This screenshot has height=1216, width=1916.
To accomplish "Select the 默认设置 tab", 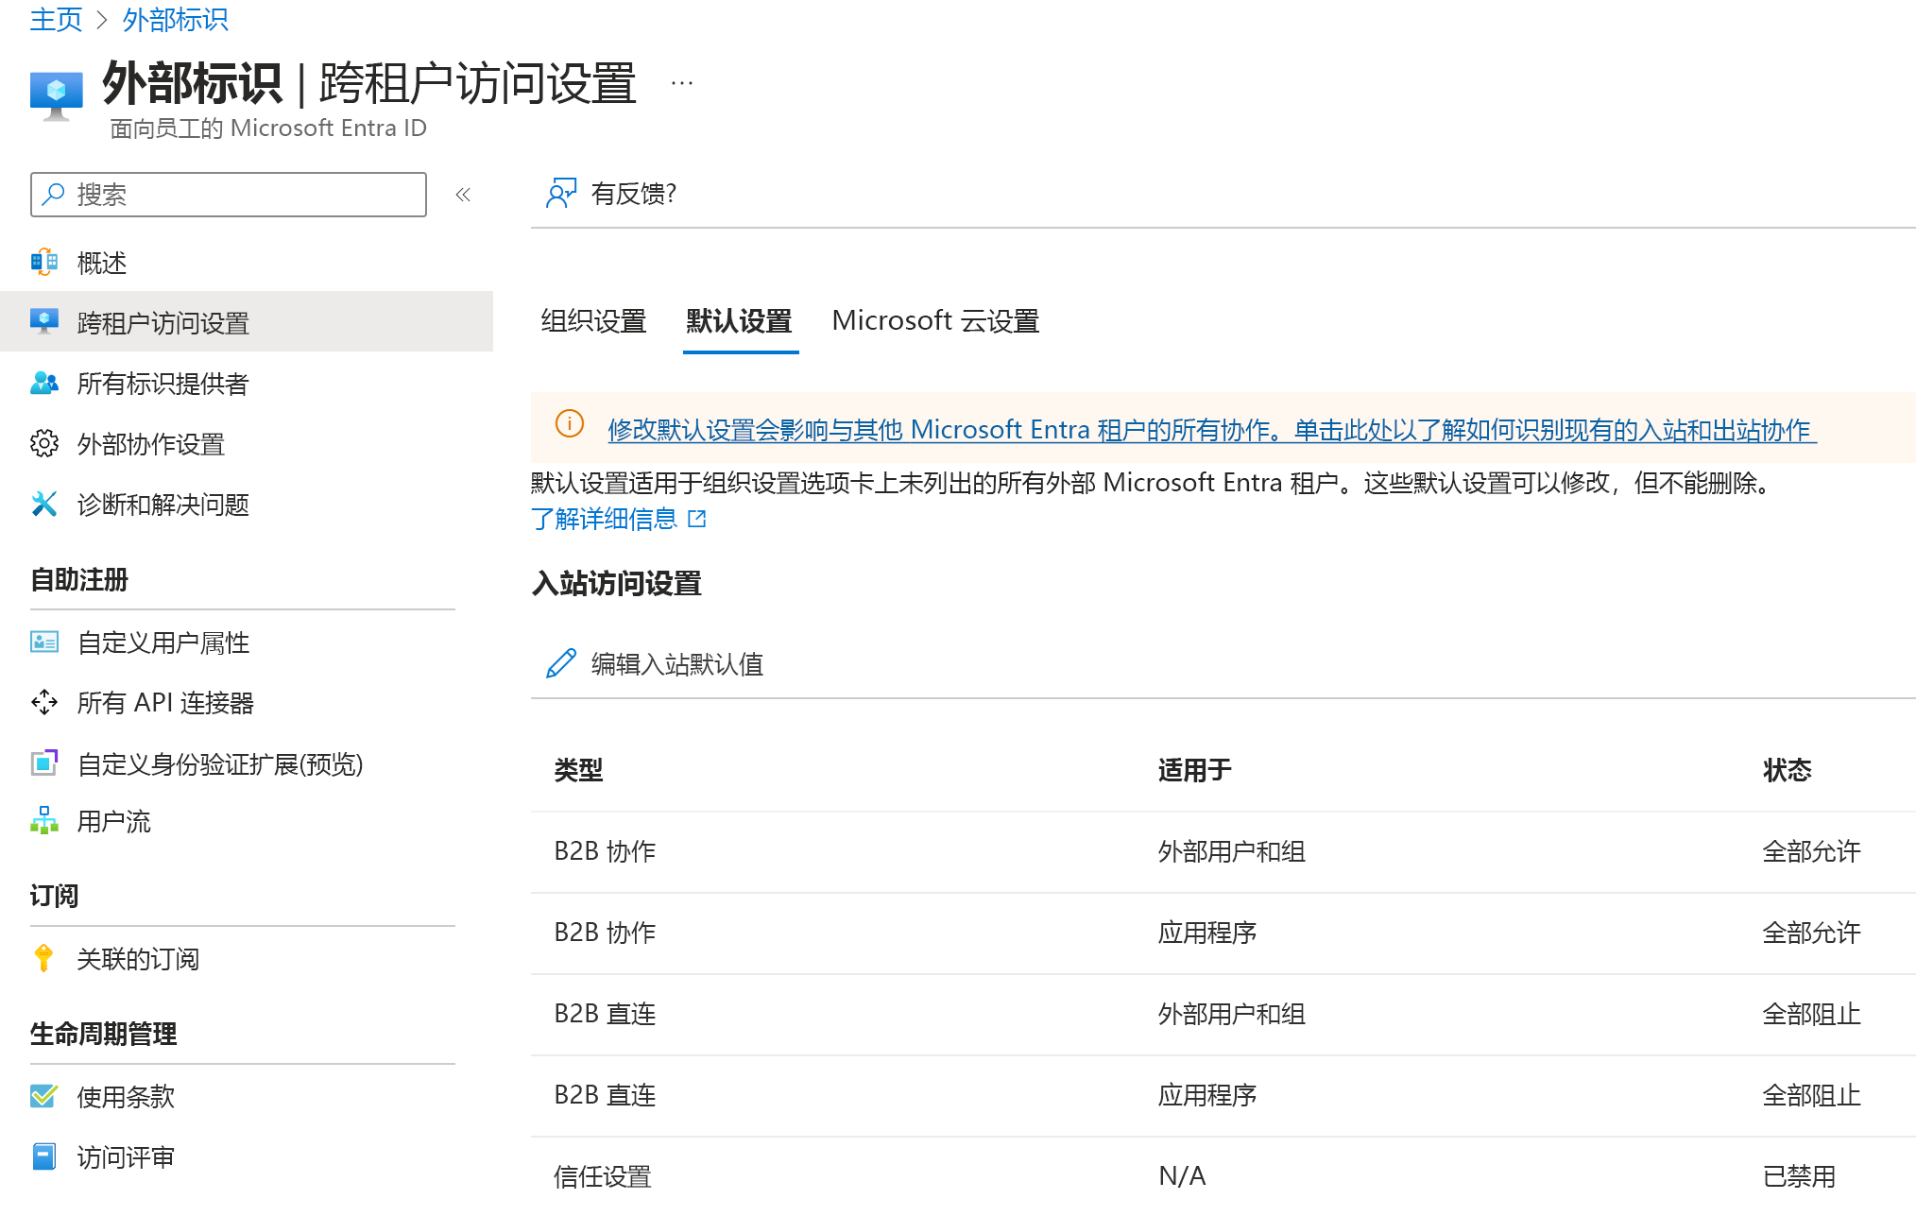I will coord(740,321).
